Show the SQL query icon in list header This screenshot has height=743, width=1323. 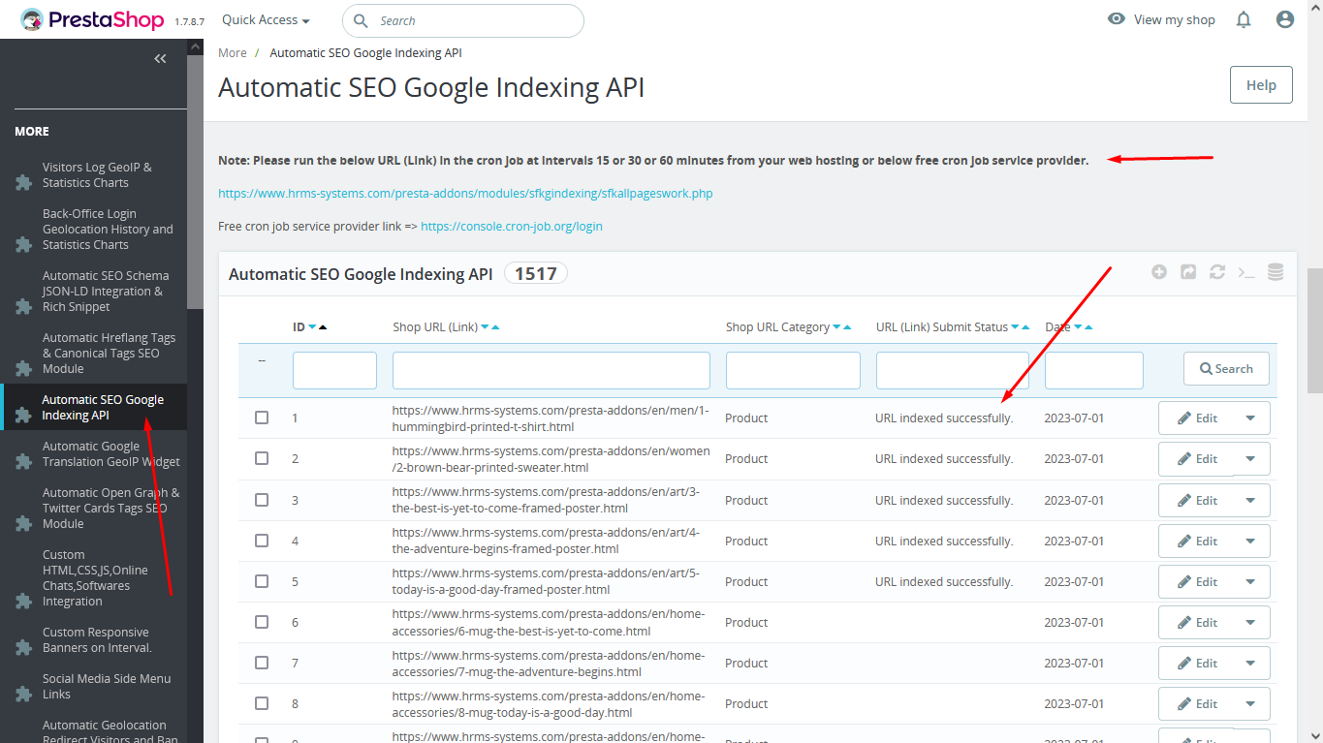1246,272
